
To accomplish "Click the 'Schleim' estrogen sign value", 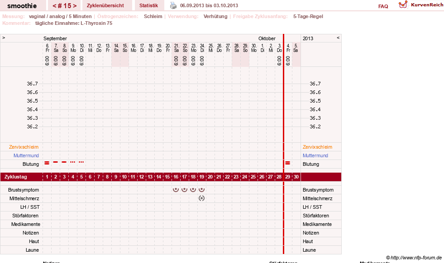I will 153,16.
